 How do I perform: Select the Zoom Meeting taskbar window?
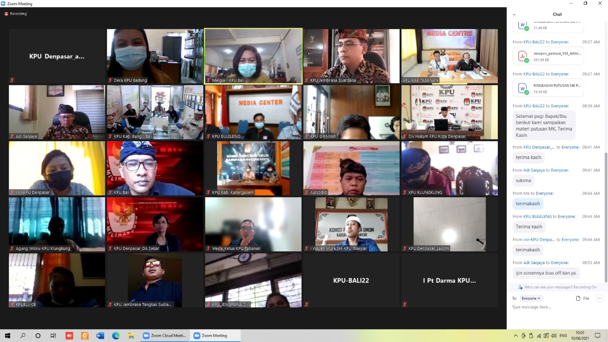(215, 335)
